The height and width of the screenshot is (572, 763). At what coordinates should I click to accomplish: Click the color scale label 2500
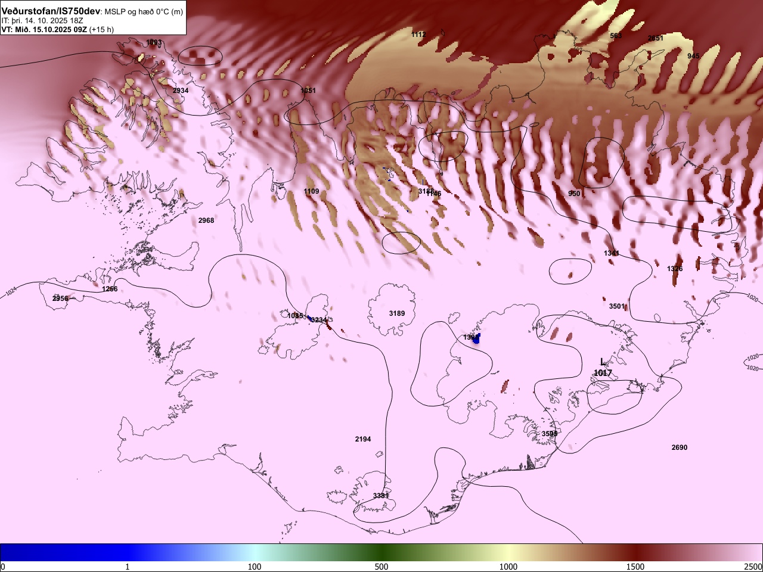(x=753, y=566)
